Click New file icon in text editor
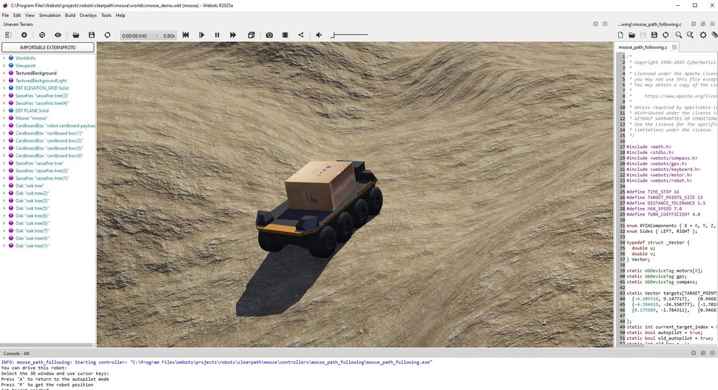 [x=620, y=35]
